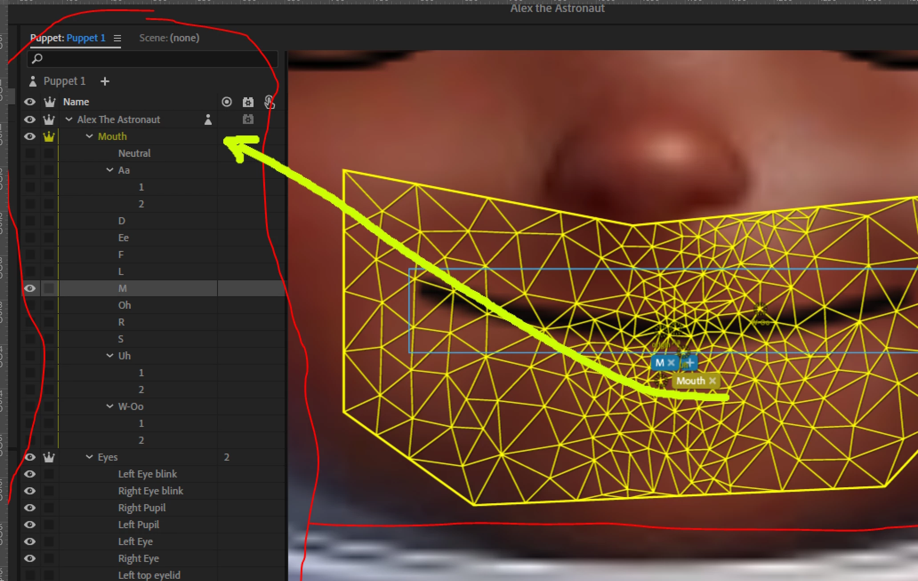Click the circular target column header icon
Image resolution: width=918 pixels, height=581 pixels.
coord(227,102)
